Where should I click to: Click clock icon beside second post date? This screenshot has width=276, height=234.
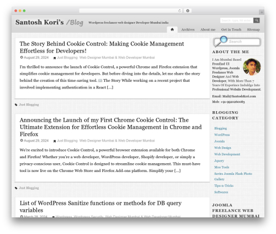(x=22, y=141)
